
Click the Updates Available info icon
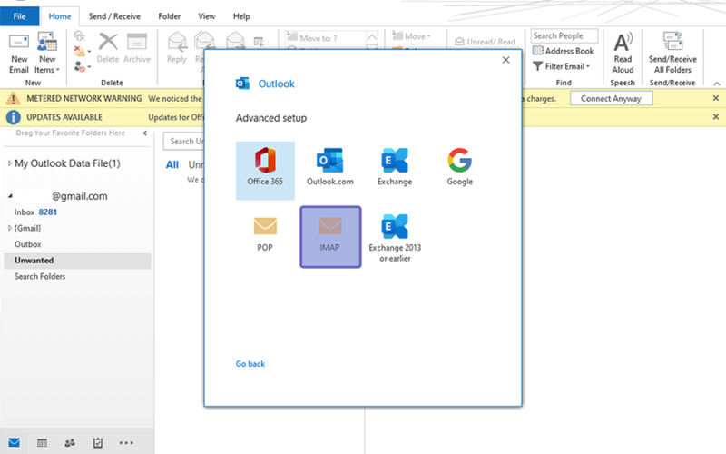tap(13, 117)
